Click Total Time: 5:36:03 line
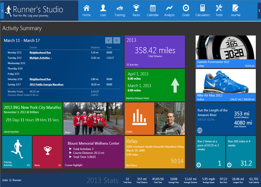261x187 pixels. coord(82,157)
